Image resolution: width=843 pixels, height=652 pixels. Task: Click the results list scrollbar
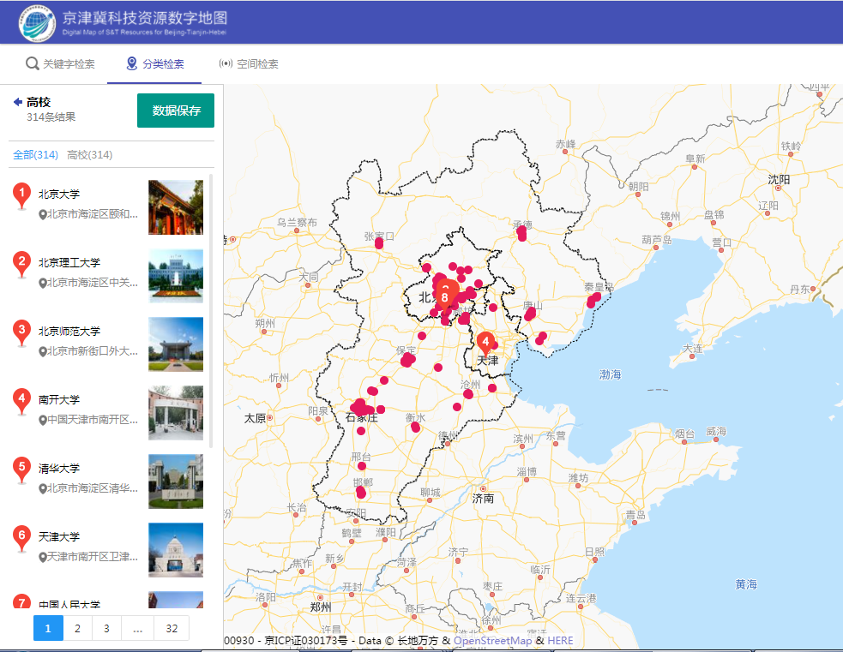[211, 312]
